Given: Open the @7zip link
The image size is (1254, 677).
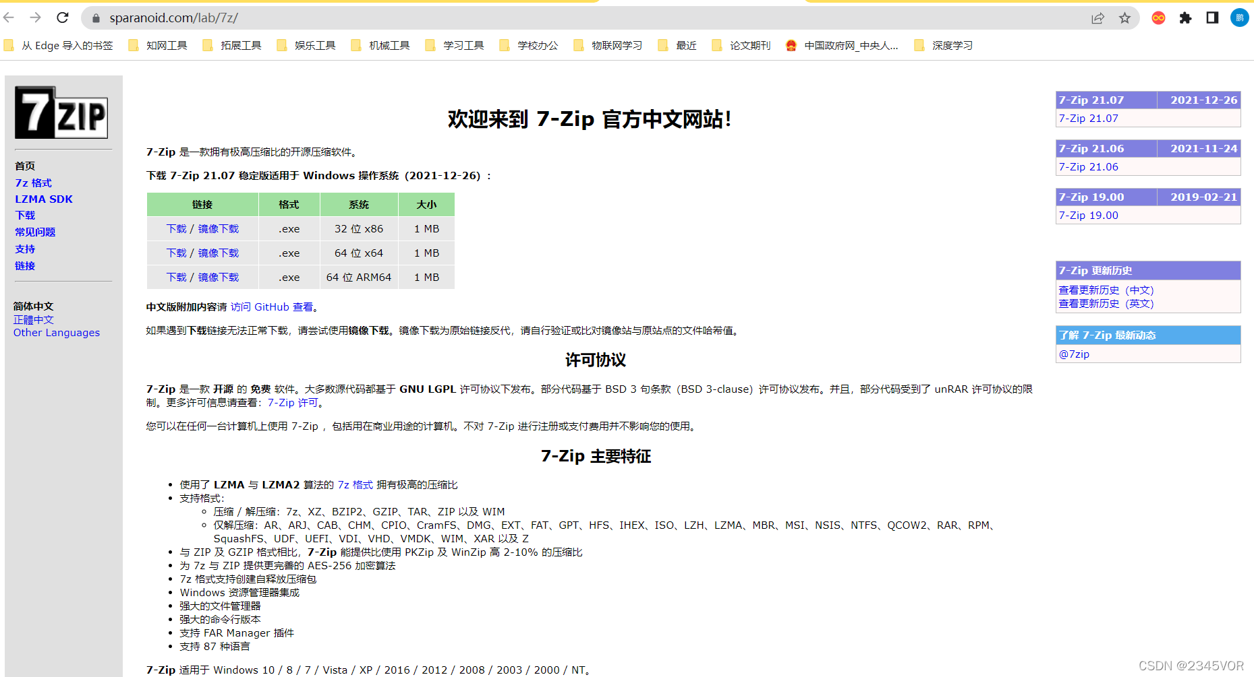Looking at the screenshot, I should pyautogui.click(x=1074, y=354).
